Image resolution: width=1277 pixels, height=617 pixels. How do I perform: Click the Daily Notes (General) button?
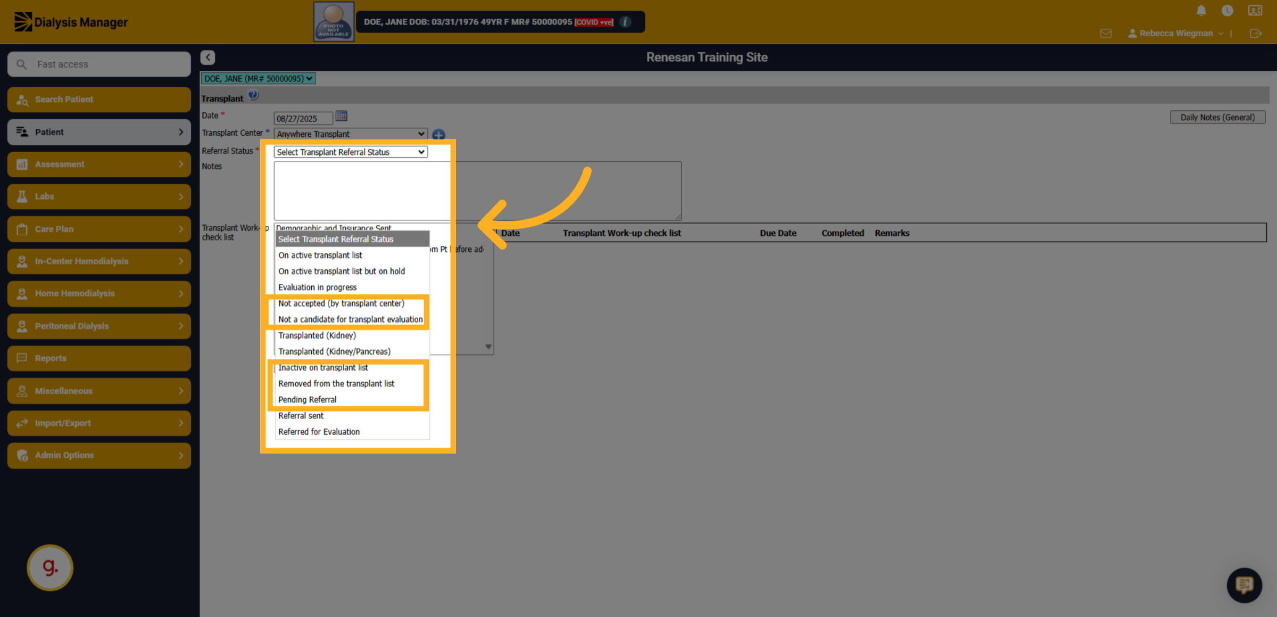coord(1217,117)
